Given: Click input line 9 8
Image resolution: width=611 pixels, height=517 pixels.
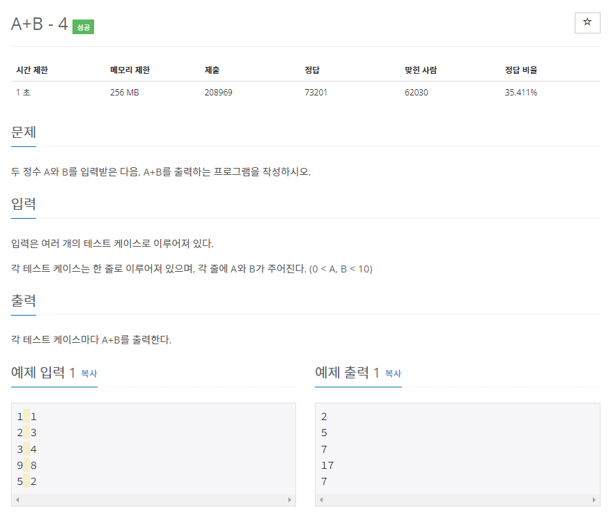Looking at the screenshot, I should pyautogui.click(x=26, y=465).
